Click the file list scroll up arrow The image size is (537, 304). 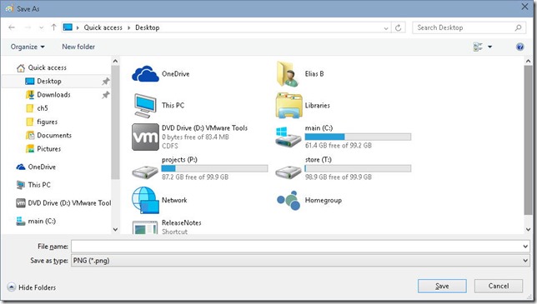[x=528, y=61]
